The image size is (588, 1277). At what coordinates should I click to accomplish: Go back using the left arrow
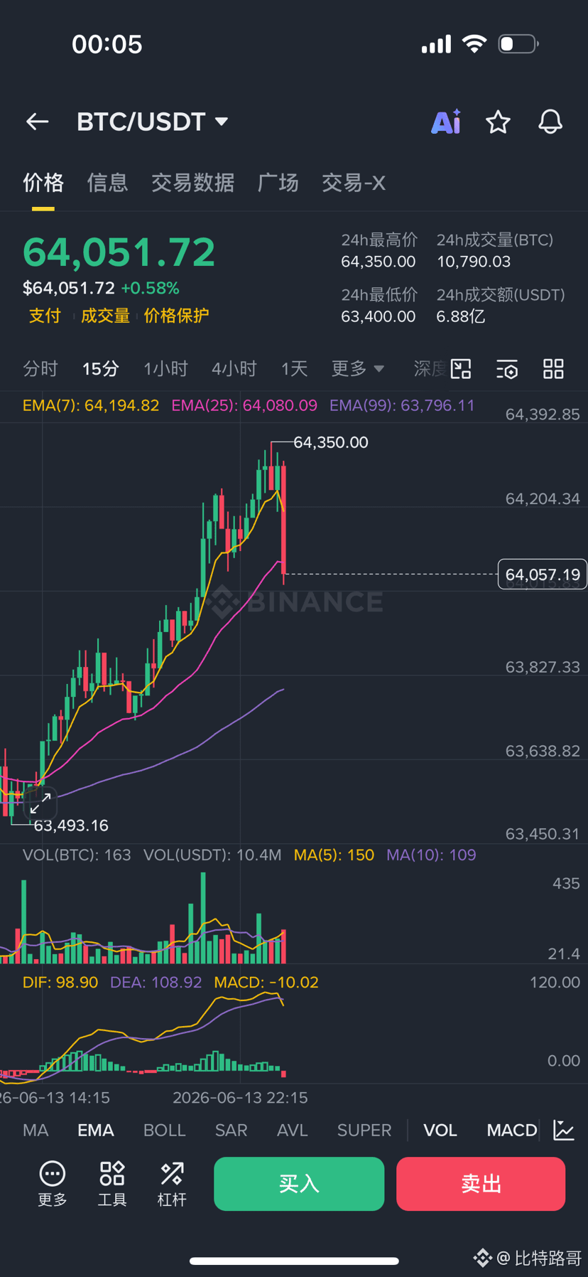(38, 122)
